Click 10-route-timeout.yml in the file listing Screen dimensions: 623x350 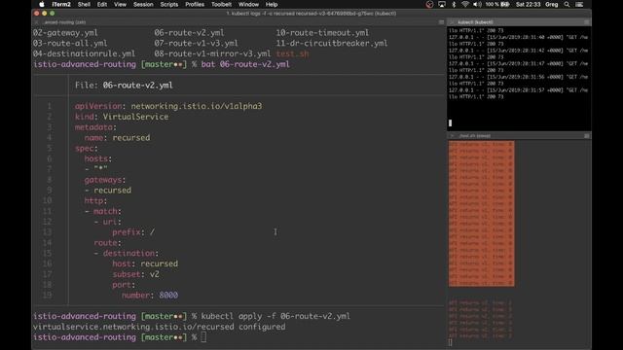pos(322,32)
